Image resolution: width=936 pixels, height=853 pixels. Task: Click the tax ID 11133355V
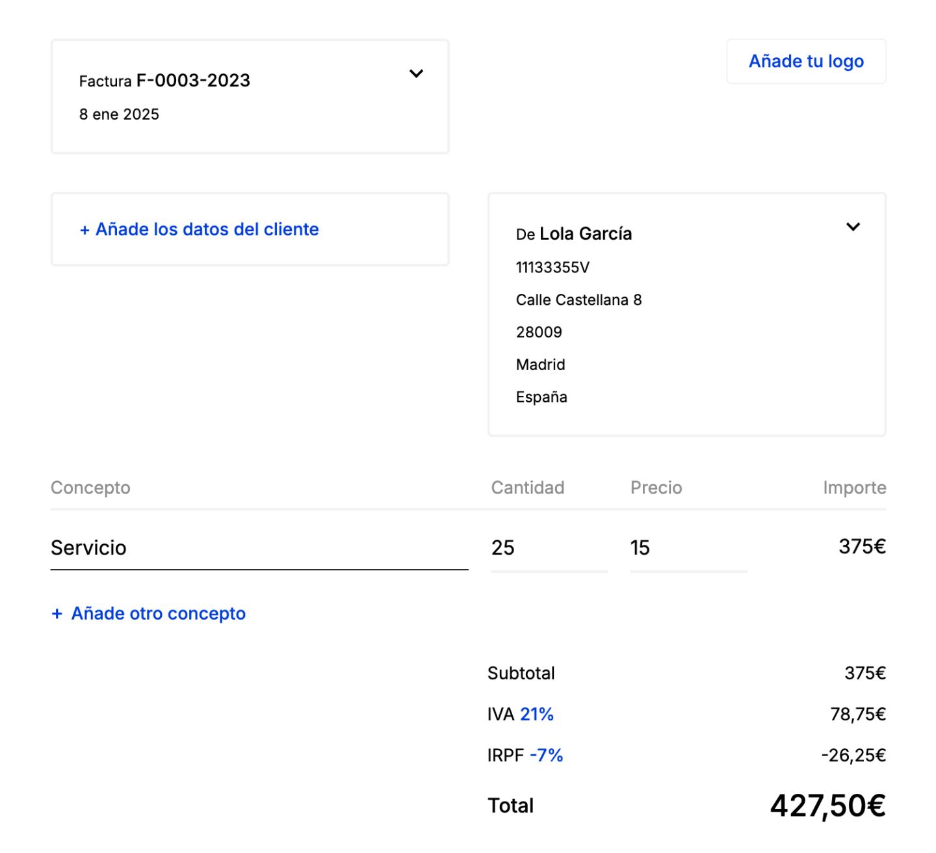[552, 267]
